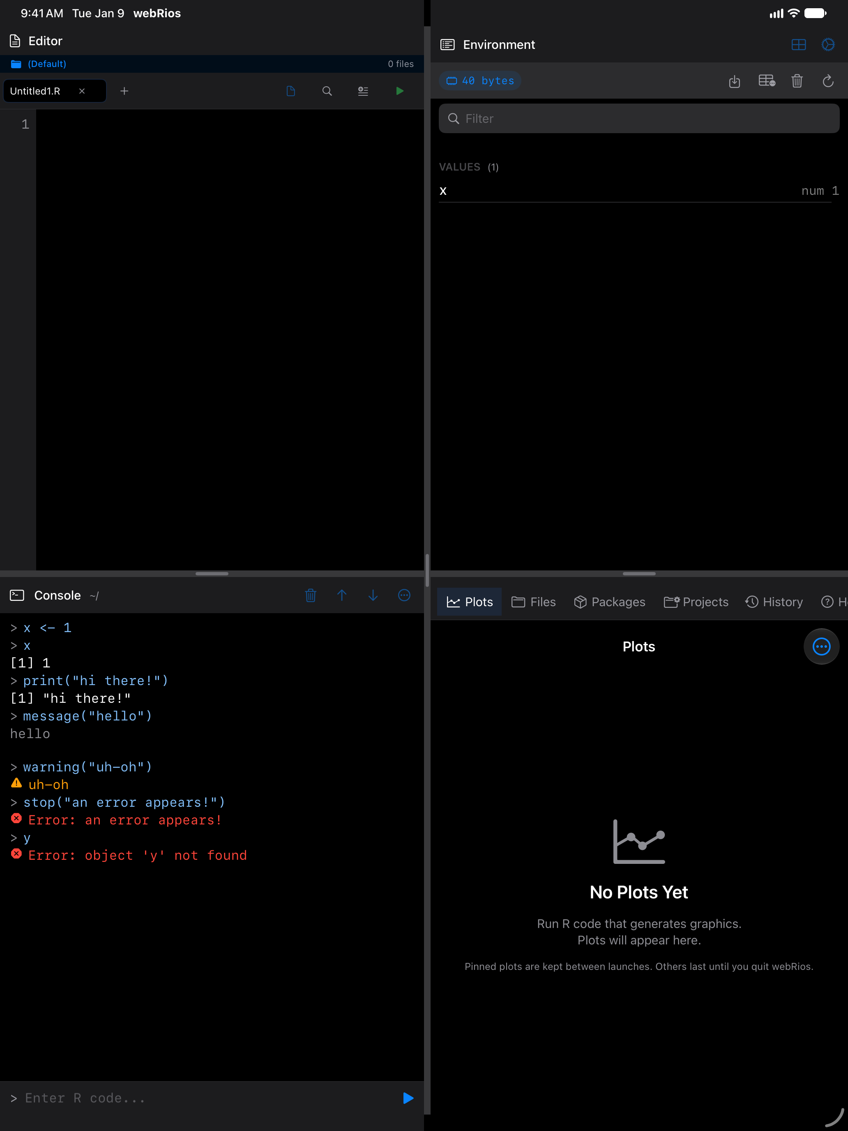Run the script with the green play icon
Screen dimensions: 848x1131
pyautogui.click(x=400, y=91)
